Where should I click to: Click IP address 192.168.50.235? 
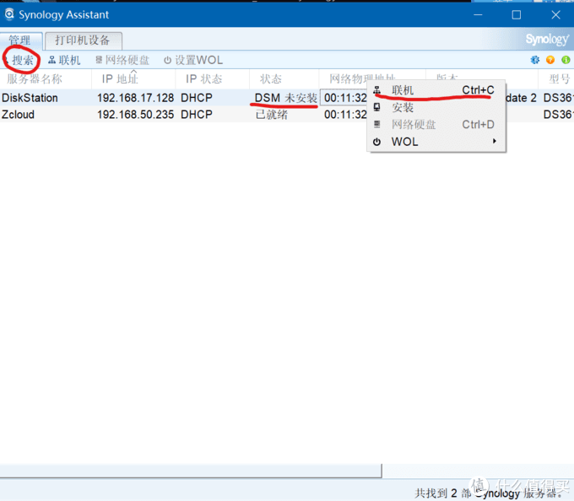tap(135, 115)
